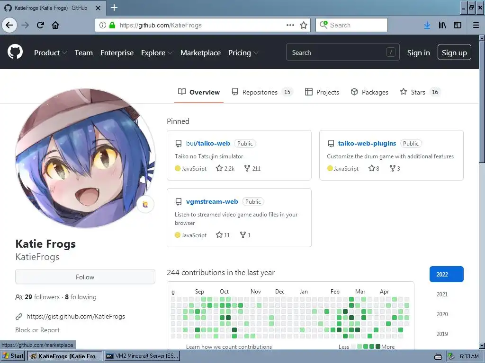Switch to VM2 Minecraft Server taskbar window
The height and width of the screenshot is (363, 485).
tap(142, 356)
